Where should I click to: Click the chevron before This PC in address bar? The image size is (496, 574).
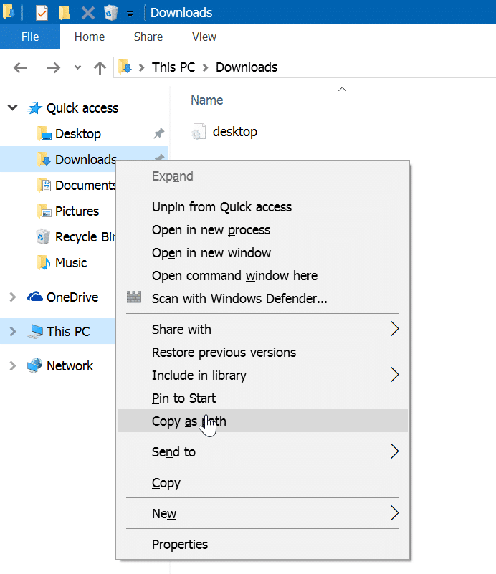(142, 67)
